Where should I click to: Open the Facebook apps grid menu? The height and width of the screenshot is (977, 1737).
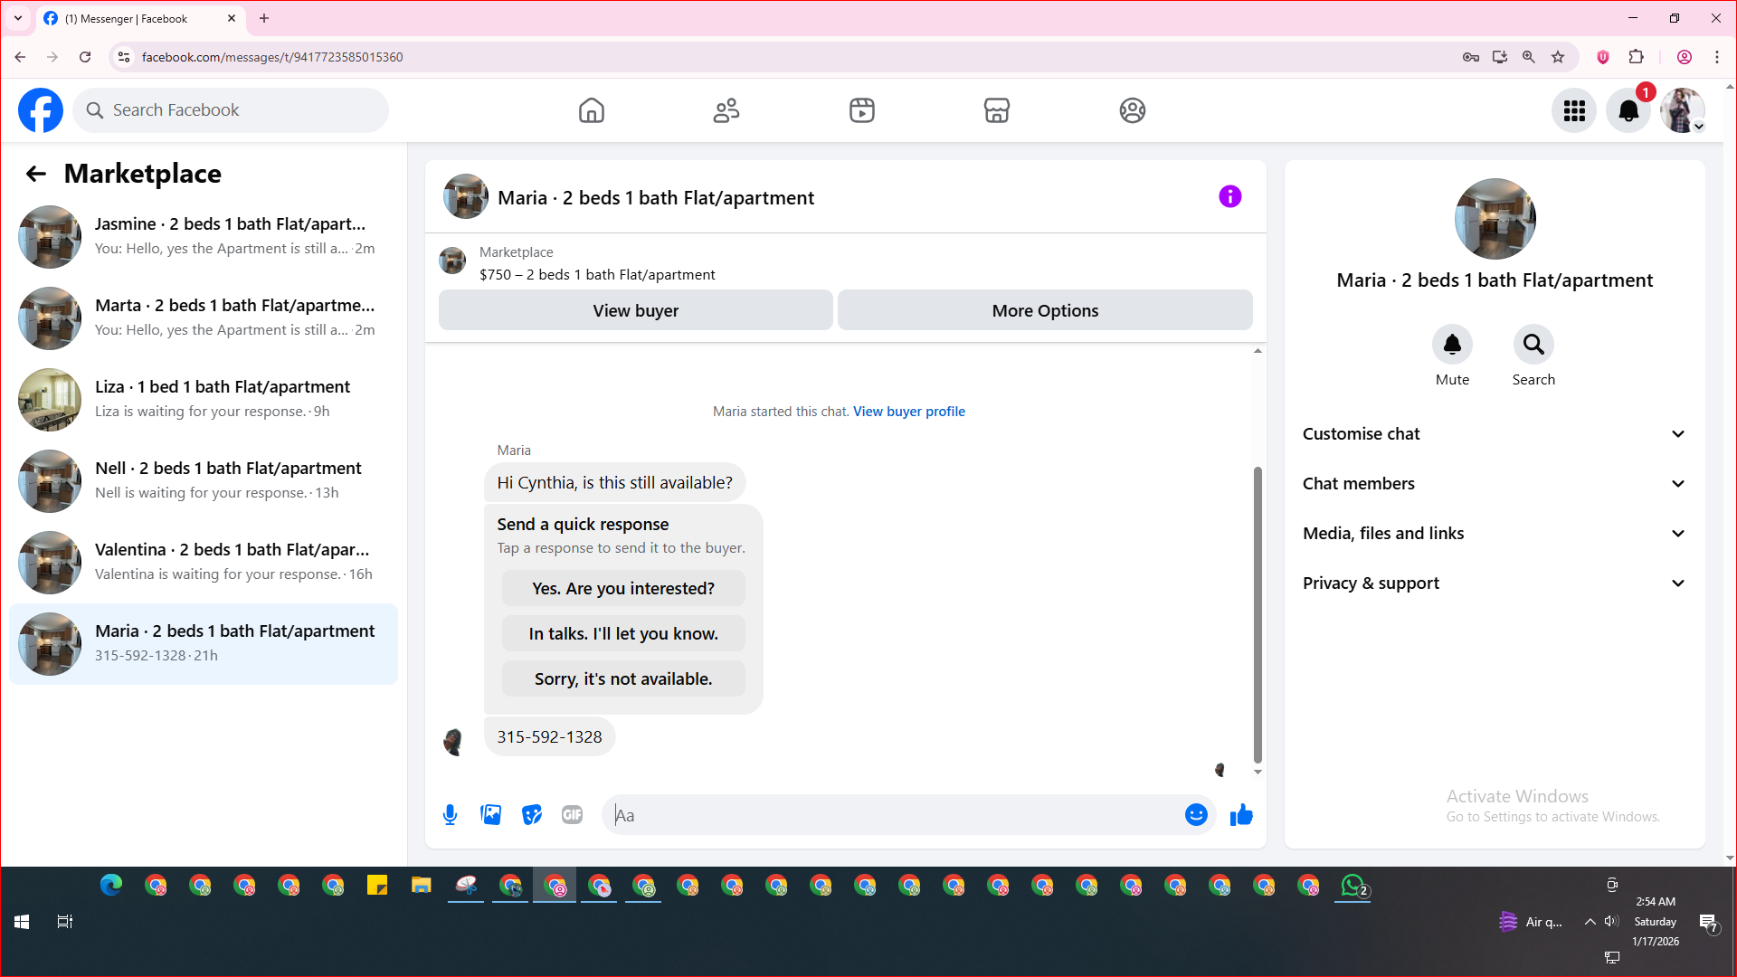[x=1574, y=110]
